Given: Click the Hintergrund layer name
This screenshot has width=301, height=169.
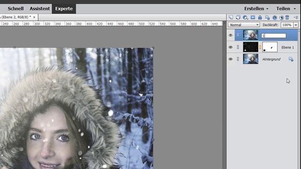Looking at the screenshot, I should click(x=271, y=59).
